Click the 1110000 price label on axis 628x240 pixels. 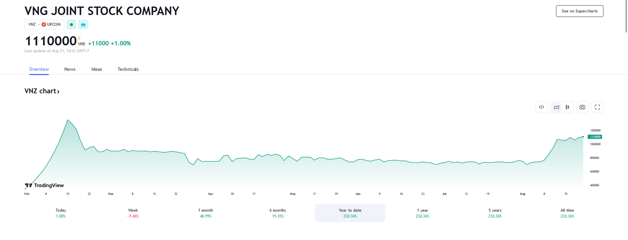595,137
